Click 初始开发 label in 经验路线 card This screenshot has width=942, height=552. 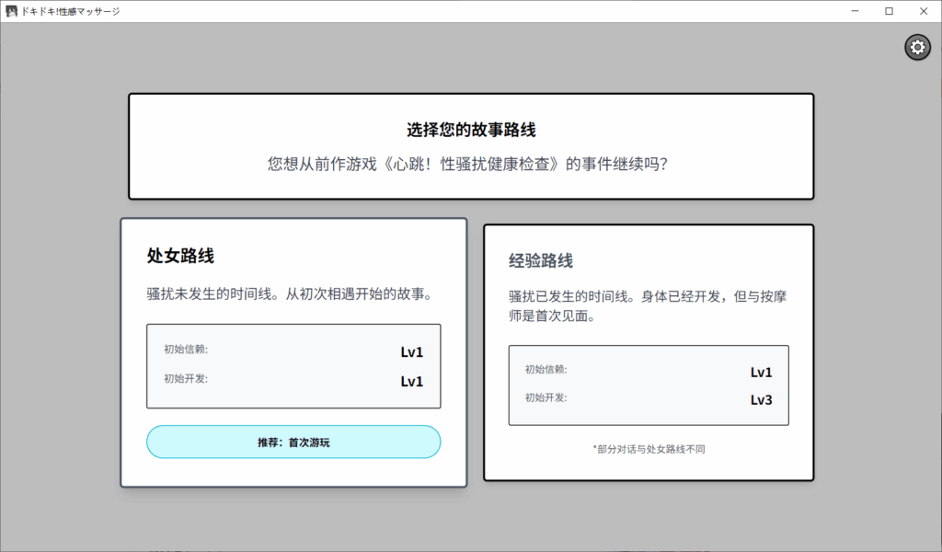pyautogui.click(x=546, y=397)
